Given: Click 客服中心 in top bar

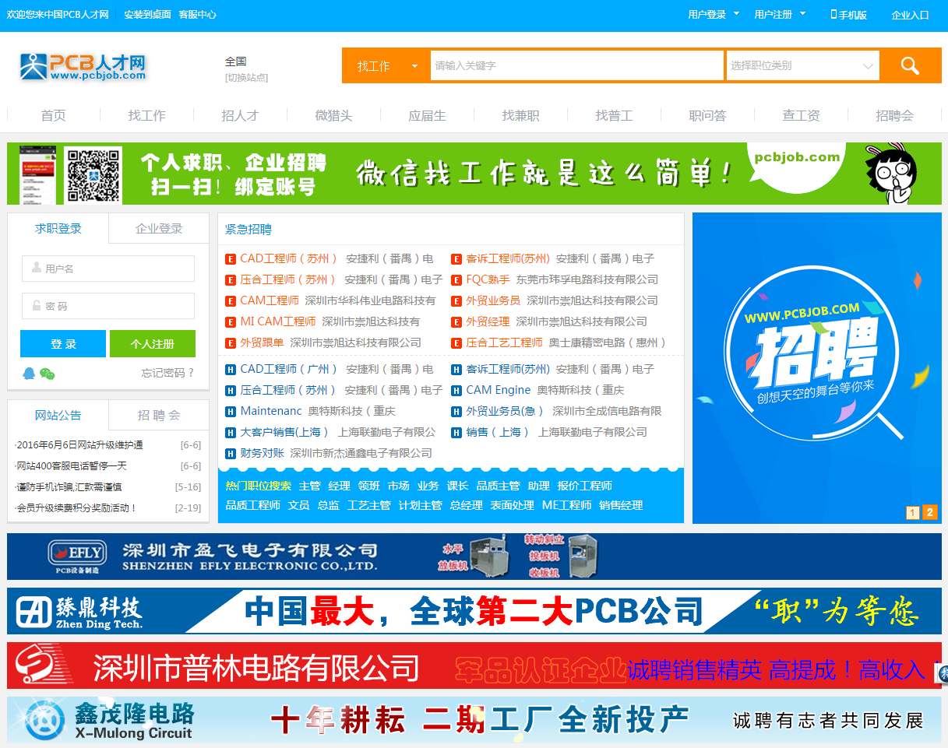Looking at the screenshot, I should coord(197,15).
